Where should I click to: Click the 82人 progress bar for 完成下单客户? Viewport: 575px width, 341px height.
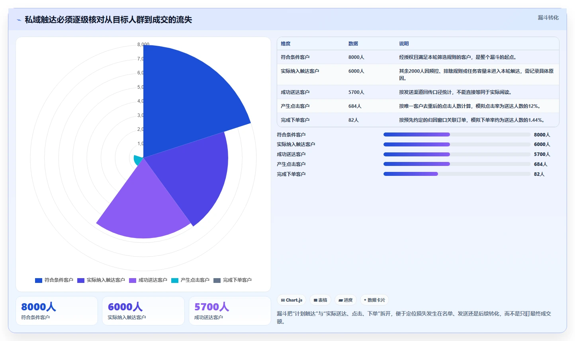[x=457, y=174]
